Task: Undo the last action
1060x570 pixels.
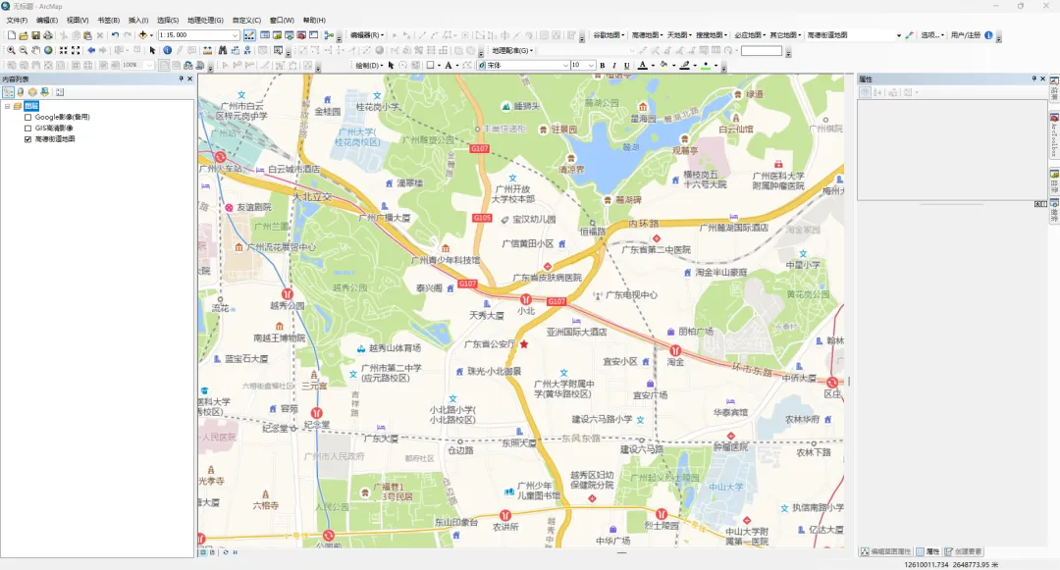Action: 115,35
